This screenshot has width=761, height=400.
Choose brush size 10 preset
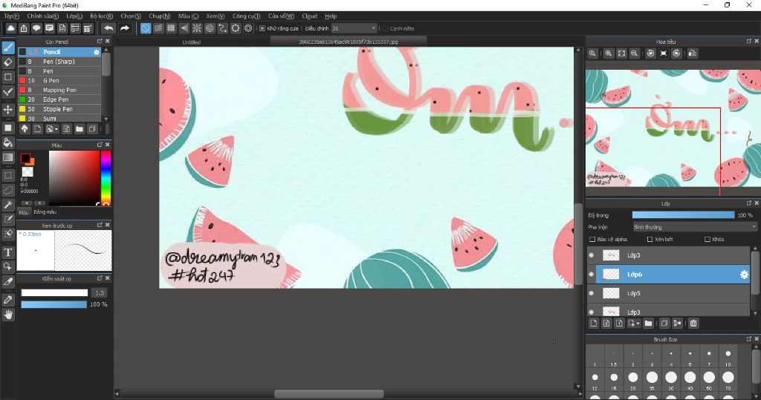[x=728, y=356]
